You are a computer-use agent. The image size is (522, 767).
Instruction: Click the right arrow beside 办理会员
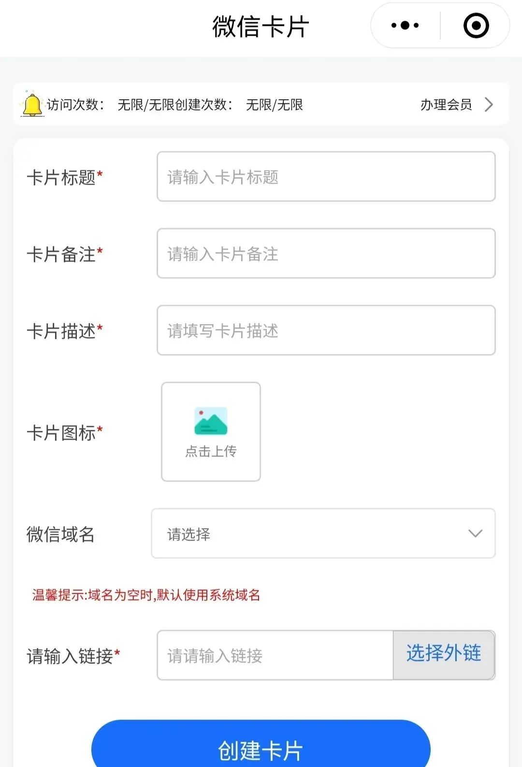click(x=489, y=104)
